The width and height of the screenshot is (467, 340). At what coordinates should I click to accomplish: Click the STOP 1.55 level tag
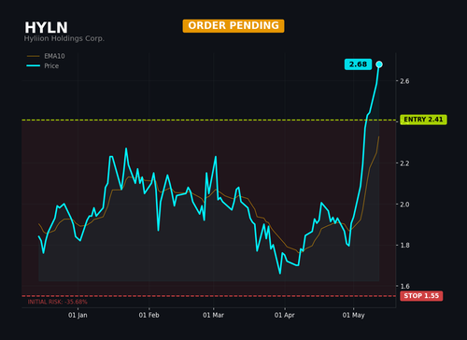[x=421, y=296]
